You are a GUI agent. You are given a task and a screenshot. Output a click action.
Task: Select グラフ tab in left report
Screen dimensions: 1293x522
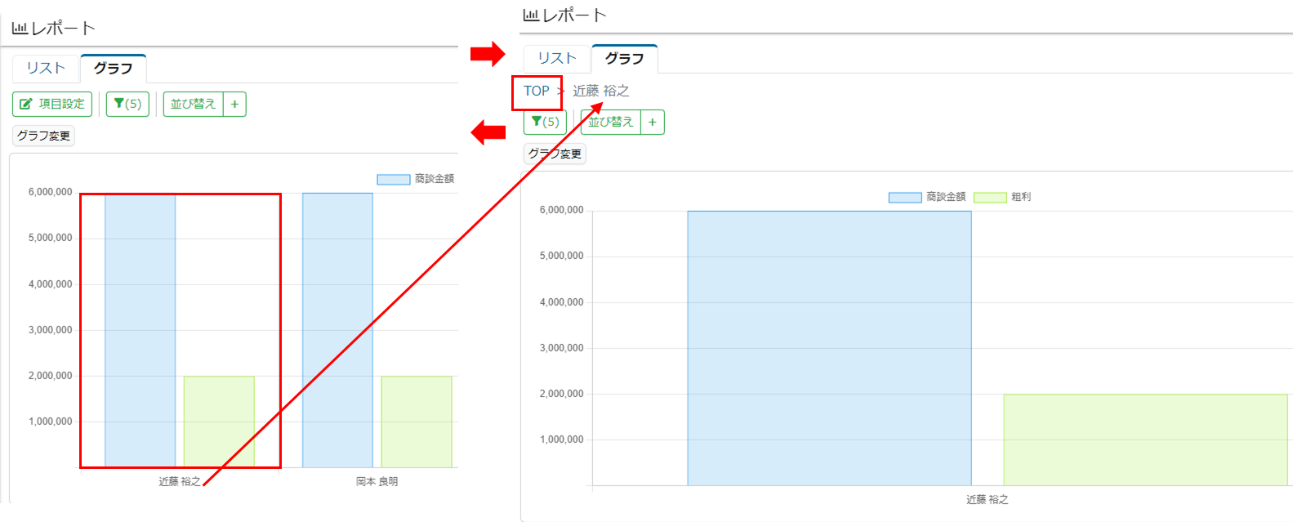tap(113, 69)
